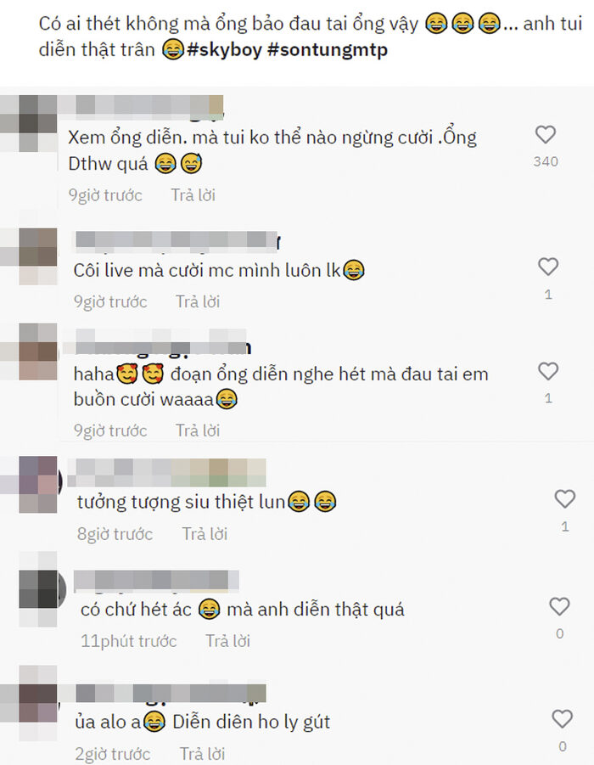Open avatar of 'tưởng tượng siu thiệt' commenter

31,484
